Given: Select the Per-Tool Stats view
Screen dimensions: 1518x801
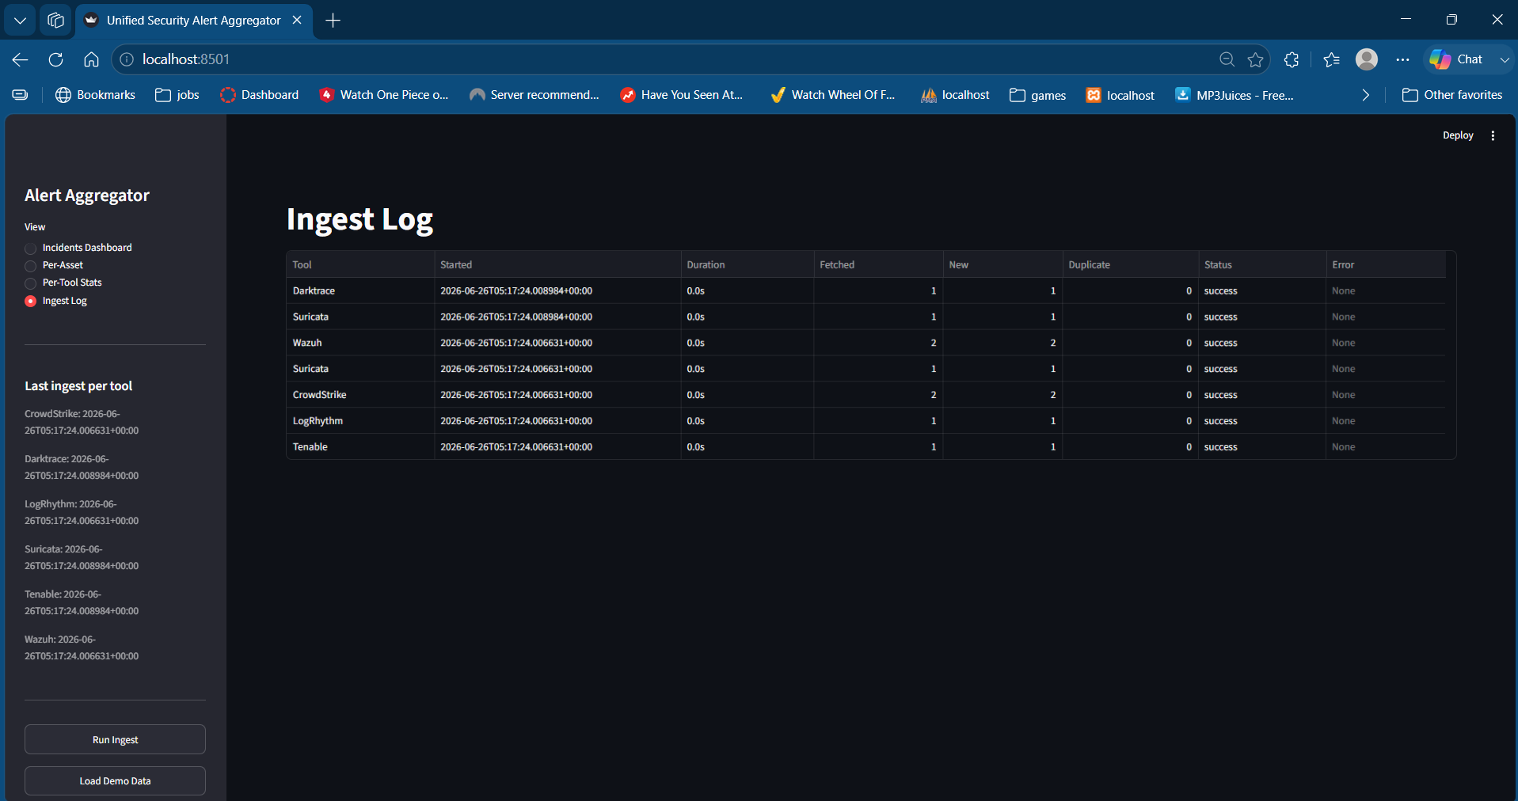Looking at the screenshot, I should [x=63, y=283].
